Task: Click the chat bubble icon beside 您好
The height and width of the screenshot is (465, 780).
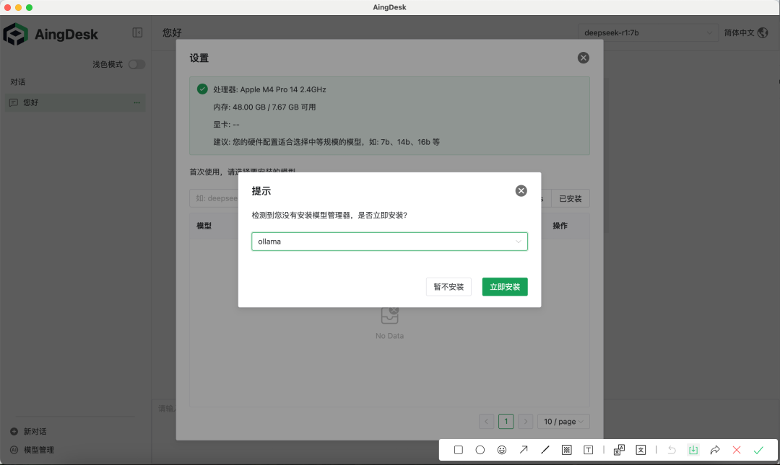Action: click(x=14, y=102)
